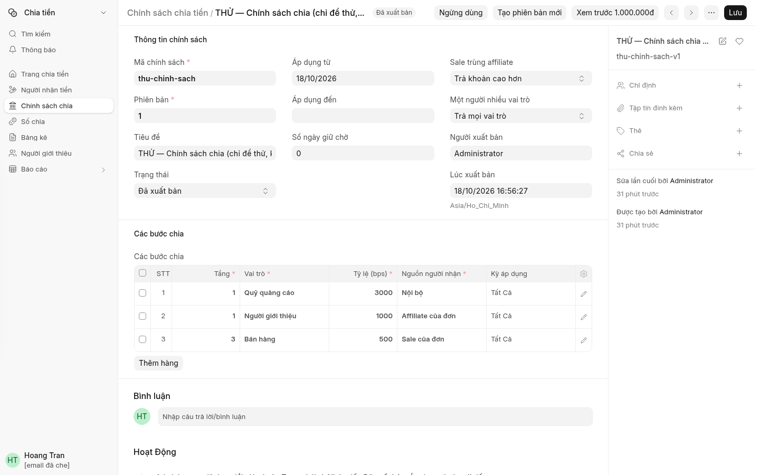
Task: Open Bảng kê in sidebar
Action: [x=59, y=138]
